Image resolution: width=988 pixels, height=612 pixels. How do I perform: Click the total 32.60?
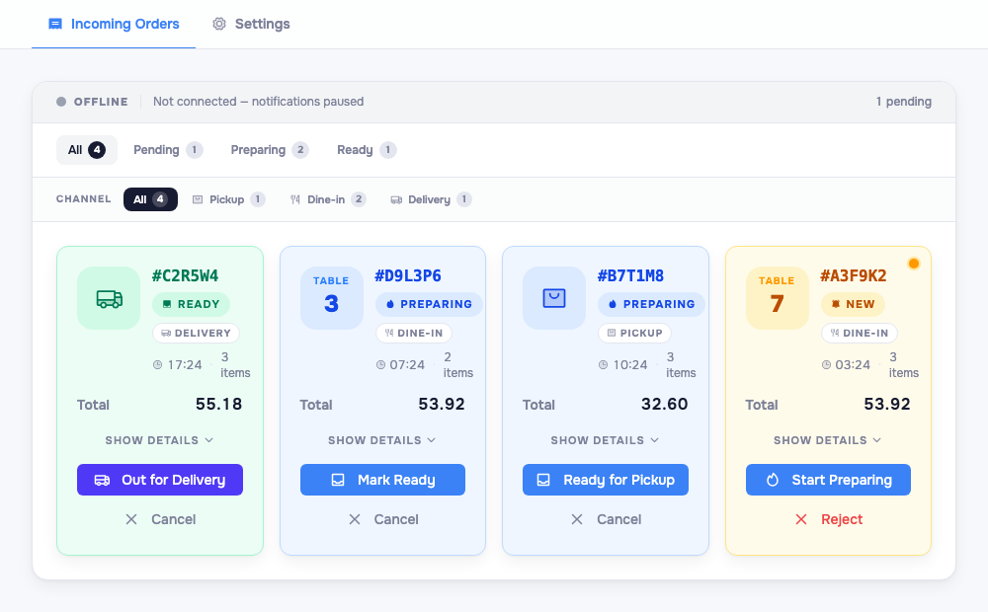664,405
